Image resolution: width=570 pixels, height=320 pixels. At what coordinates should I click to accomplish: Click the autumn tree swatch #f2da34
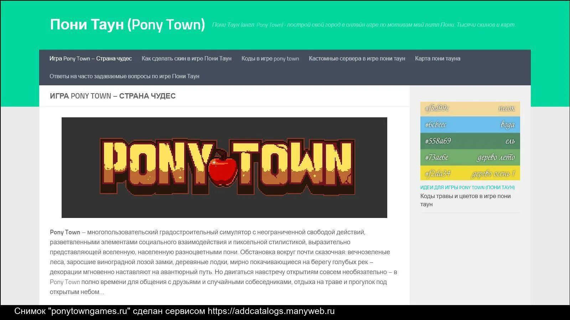[470, 173]
